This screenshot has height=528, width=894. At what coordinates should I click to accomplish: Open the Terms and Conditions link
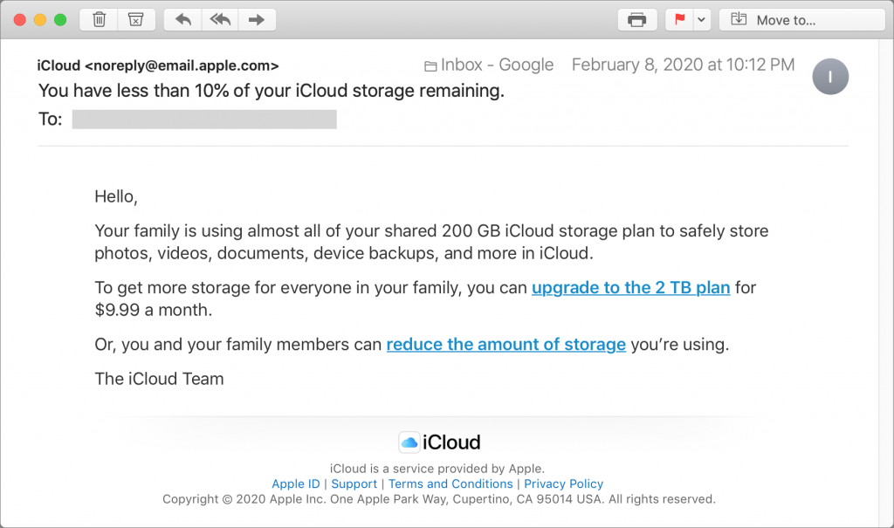point(450,483)
